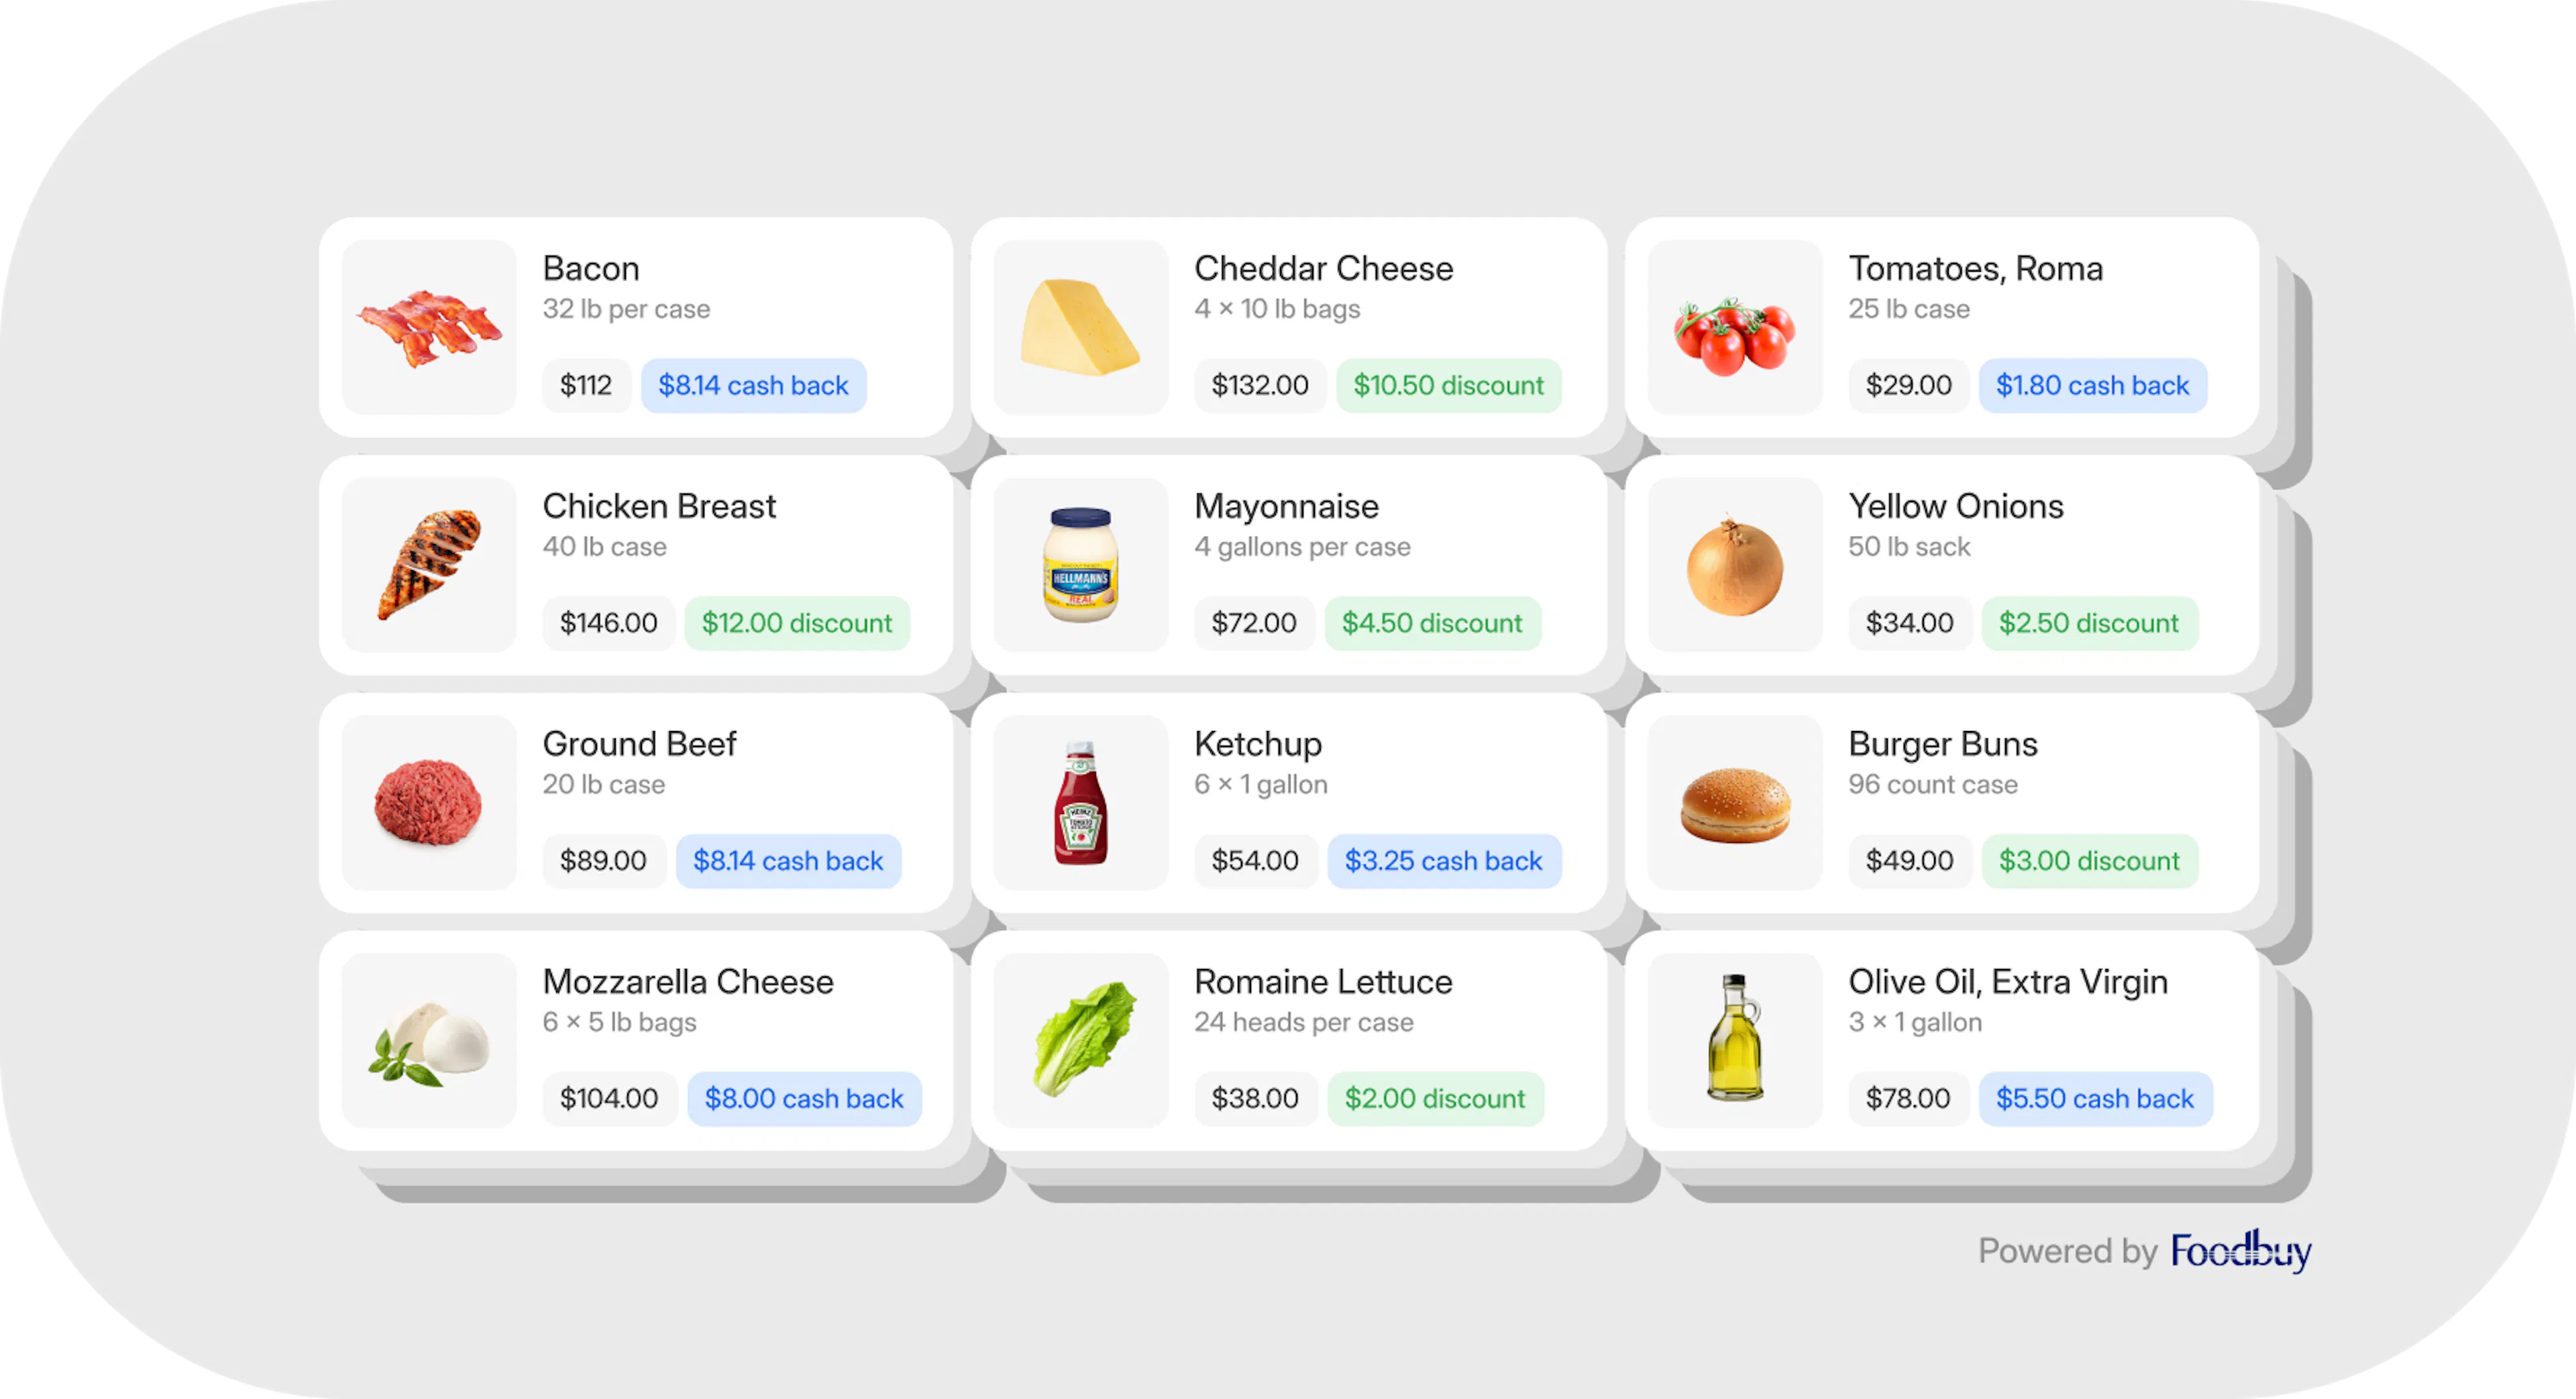Image resolution: width=2576 pixels, height=1399 pixels.
Task: Open the Foodbuy logo link
Action: [x=2240, y=1251]
